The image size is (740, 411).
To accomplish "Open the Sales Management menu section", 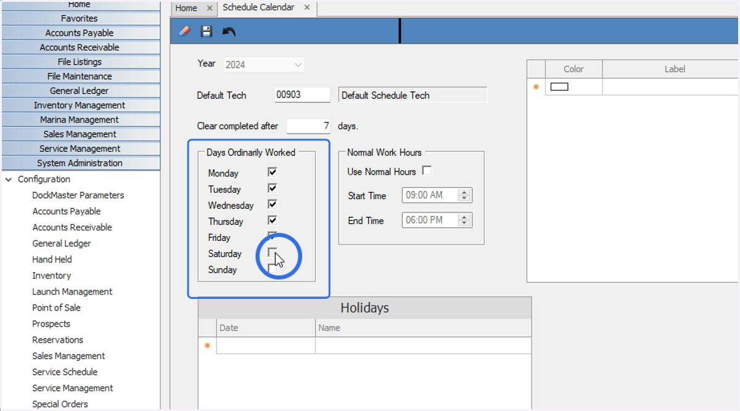I will coord(81,134).
